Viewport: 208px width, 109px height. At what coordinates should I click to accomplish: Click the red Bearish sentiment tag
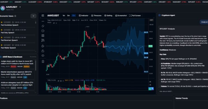[x=13, y=66]
